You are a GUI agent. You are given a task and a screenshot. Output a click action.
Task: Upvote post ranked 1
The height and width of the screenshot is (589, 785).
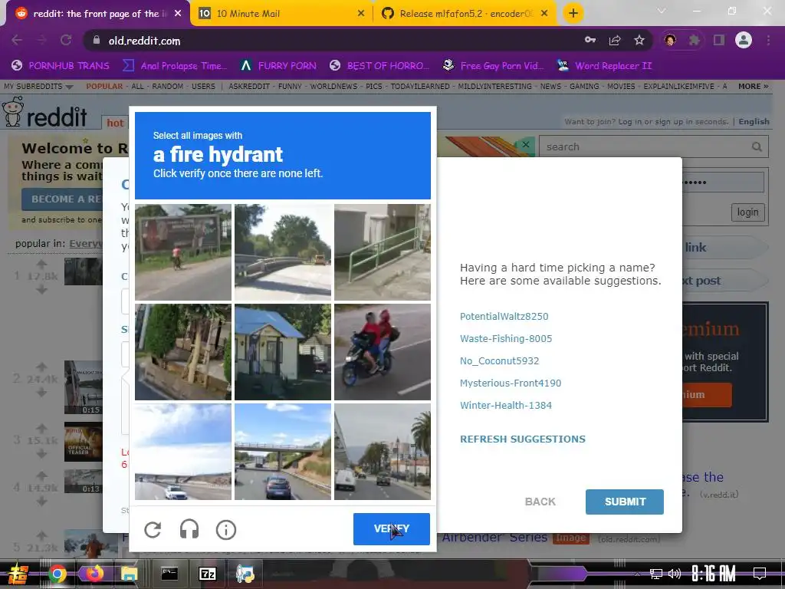click(41, 264)
